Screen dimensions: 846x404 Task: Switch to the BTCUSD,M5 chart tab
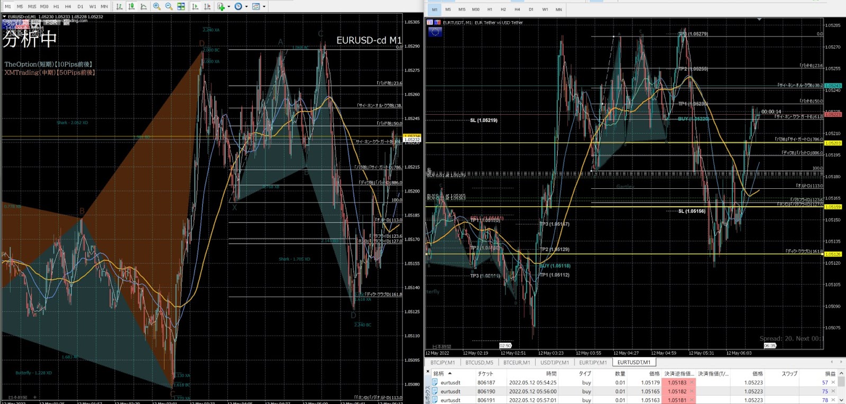(479, 362)
